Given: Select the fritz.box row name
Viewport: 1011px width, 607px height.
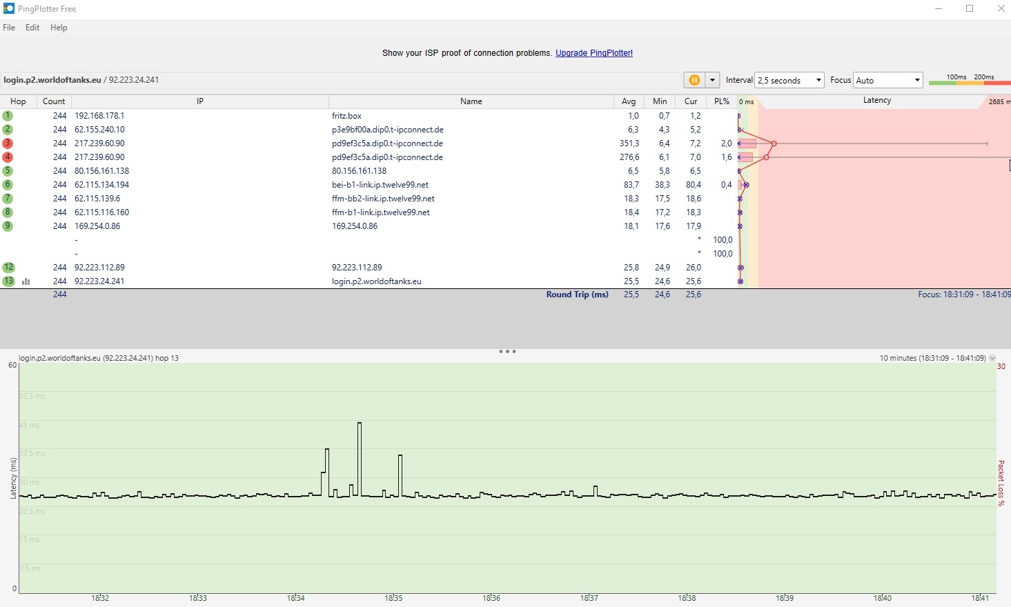Looking at the screenshot, I should click(x=346, y=116).
